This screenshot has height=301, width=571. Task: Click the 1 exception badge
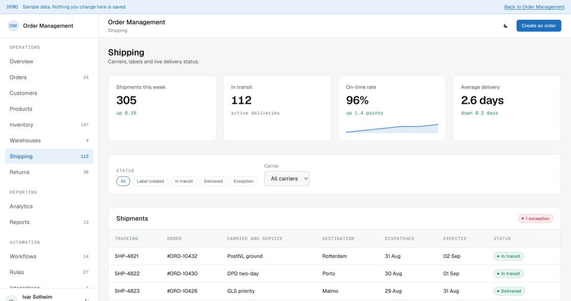point(535,218)
